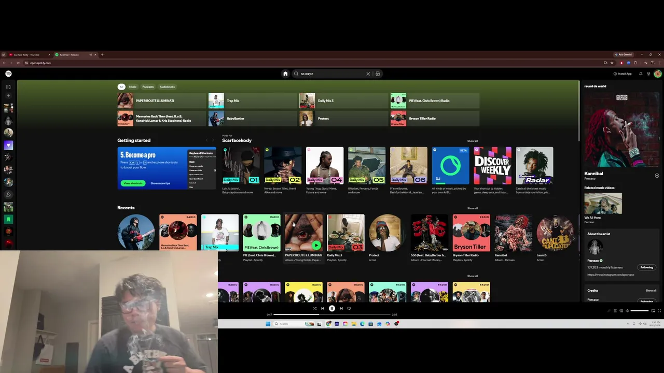Screen dimensions: 664x373
Task: Open We All Here music video thumbnail
Action: click(x=603, y=204)
